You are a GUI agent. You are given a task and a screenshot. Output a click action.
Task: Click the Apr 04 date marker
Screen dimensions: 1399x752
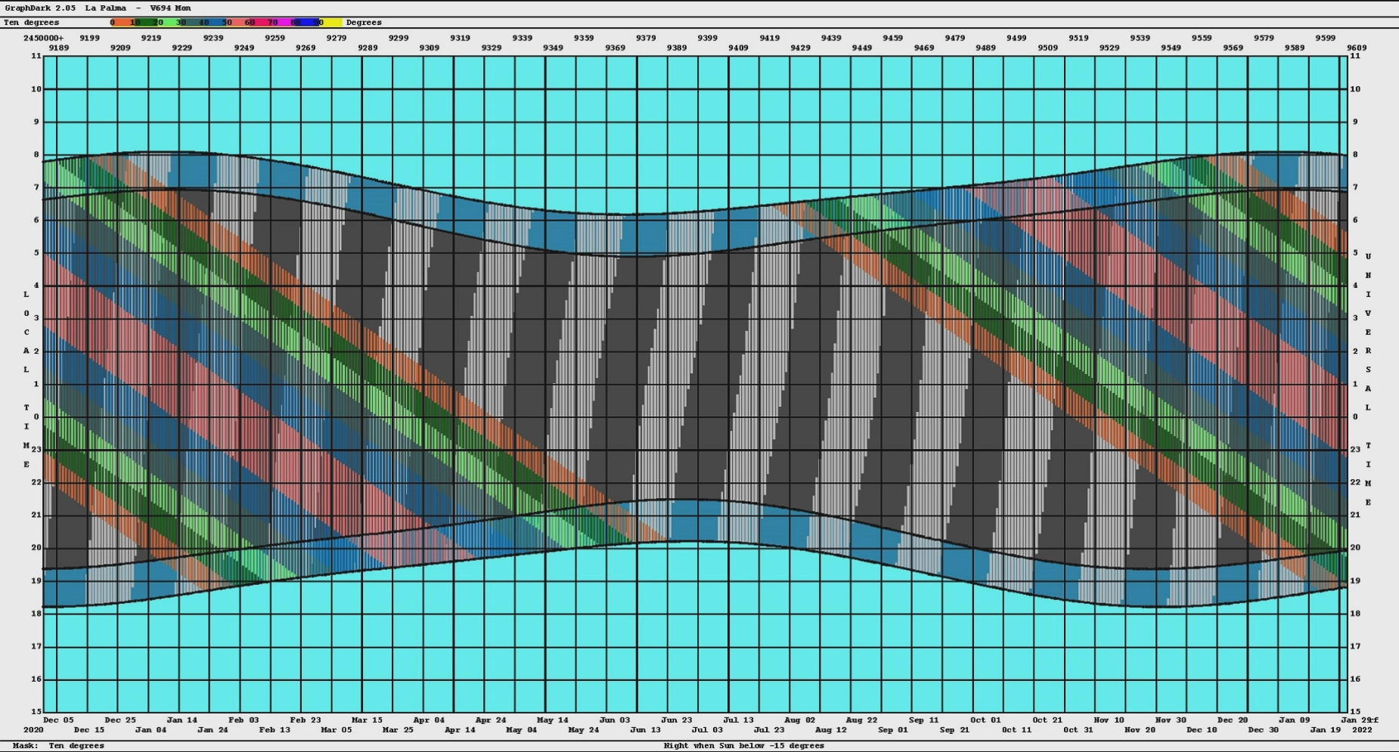point(429,720)
